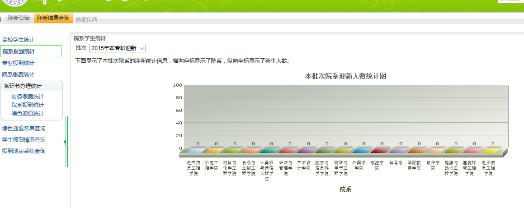Image resolution: width=524 pixels, height=208 pixels.
Task: Open 学生报到情况查询
Action: [24, 140]
